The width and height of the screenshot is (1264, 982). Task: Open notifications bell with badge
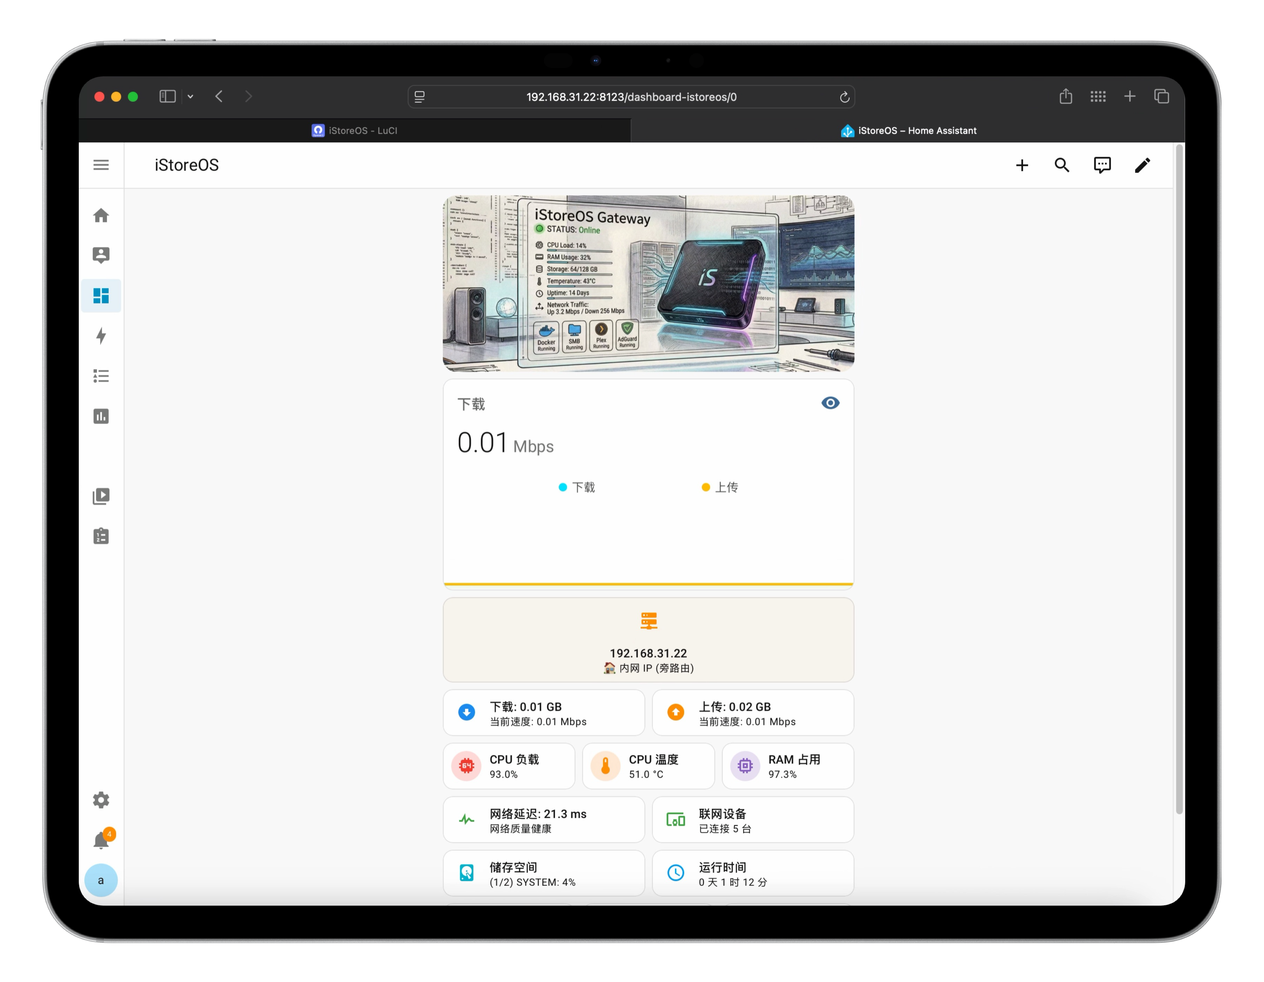101,839
